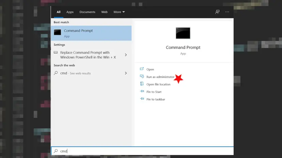
Task: Click keyboard icon beside Replace Command Prompt setting
Action: [x=56, y=53]
